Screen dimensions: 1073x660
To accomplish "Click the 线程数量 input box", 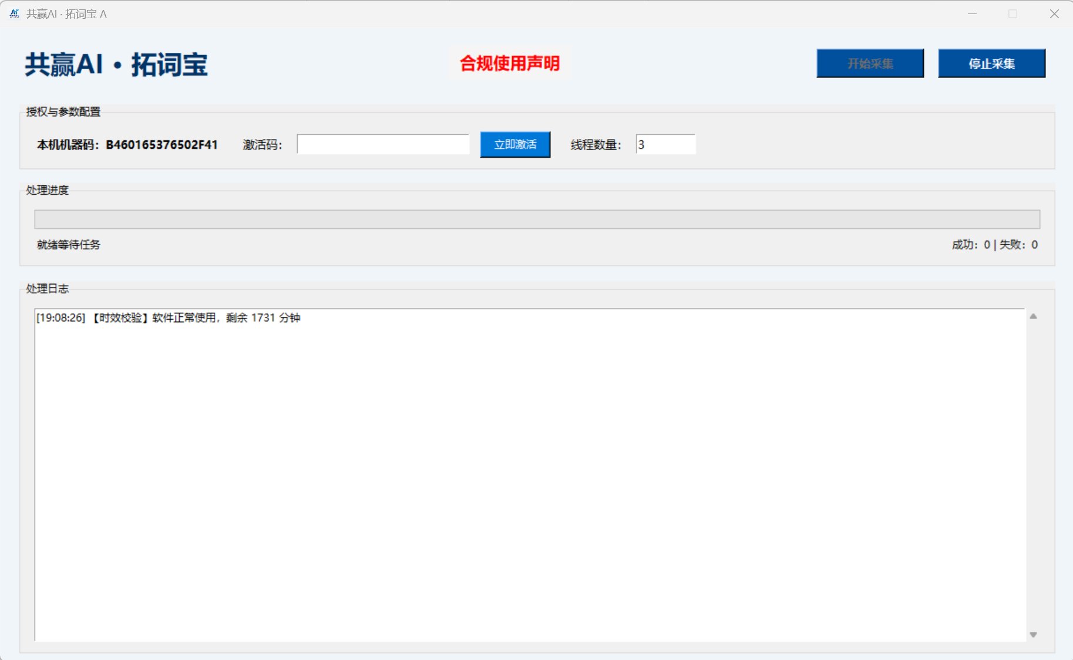I will (665, 144).
